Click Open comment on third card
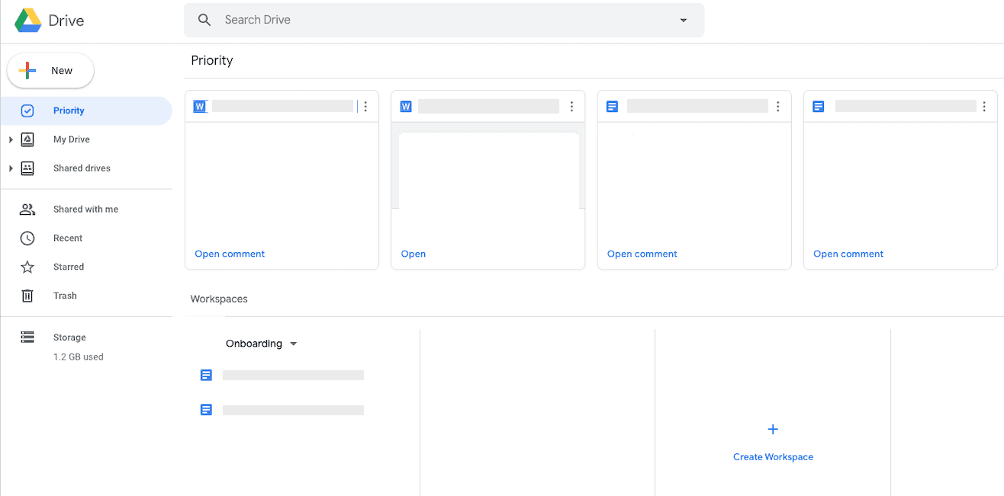Viewport: 1004px width, 496px height. [642, 254]
